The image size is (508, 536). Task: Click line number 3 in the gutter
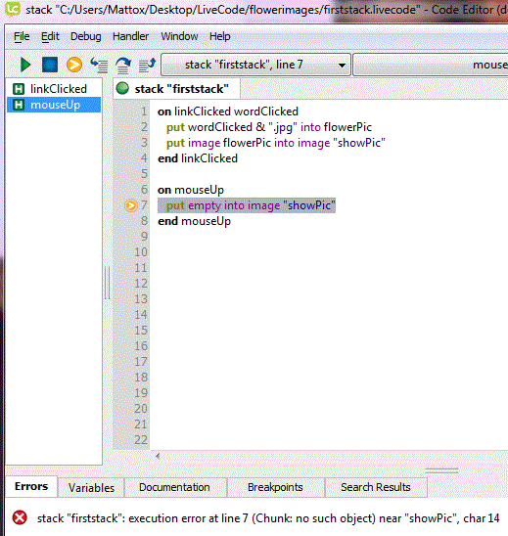click(144, 143)
